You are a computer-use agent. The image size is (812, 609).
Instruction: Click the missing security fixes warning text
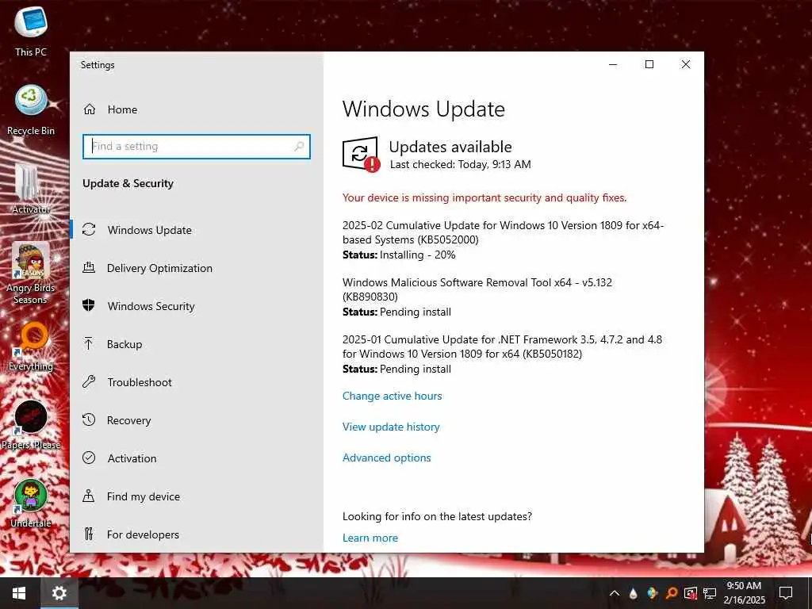tap(485, 197)
